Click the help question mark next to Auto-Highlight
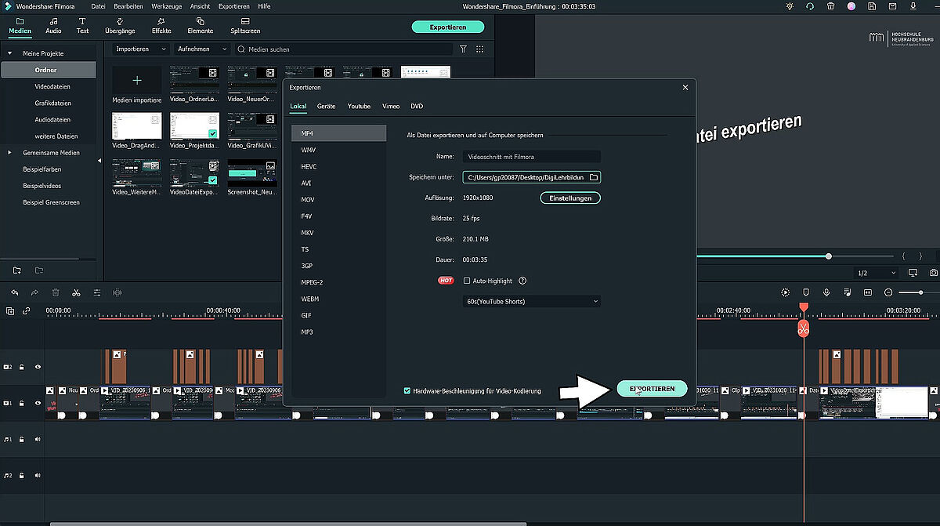940x526 pixels. [522, 281]
